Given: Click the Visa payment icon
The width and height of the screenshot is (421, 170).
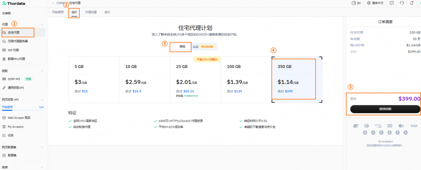Looking at the screenshot, I should (414, 126).
